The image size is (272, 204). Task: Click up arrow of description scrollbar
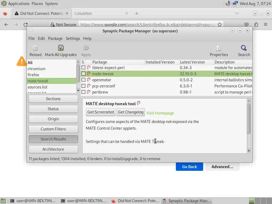tap(249, 101)
